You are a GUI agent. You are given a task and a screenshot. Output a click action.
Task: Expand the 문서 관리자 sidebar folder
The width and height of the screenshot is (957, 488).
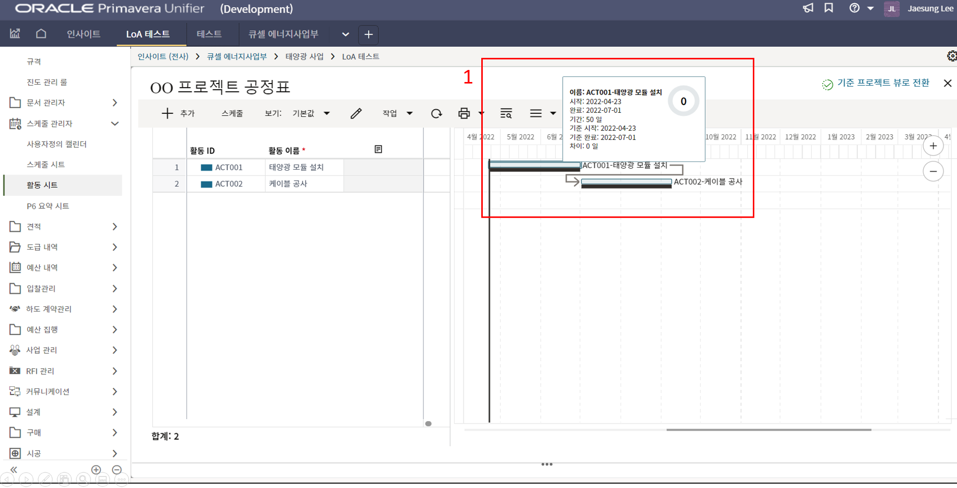tap(115, 103)
